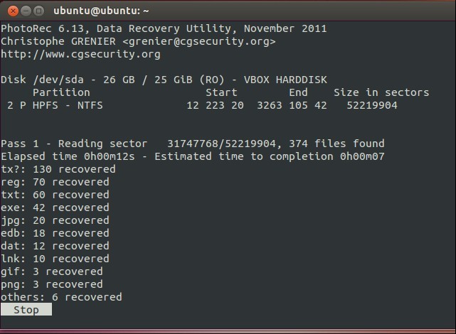Click the jpg: 20 recovered line
Screen dimensions: 456x334
pyautogui.click(x=55, y=220)
